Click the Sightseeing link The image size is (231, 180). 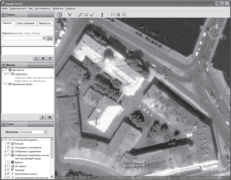(x=21, y=74)
